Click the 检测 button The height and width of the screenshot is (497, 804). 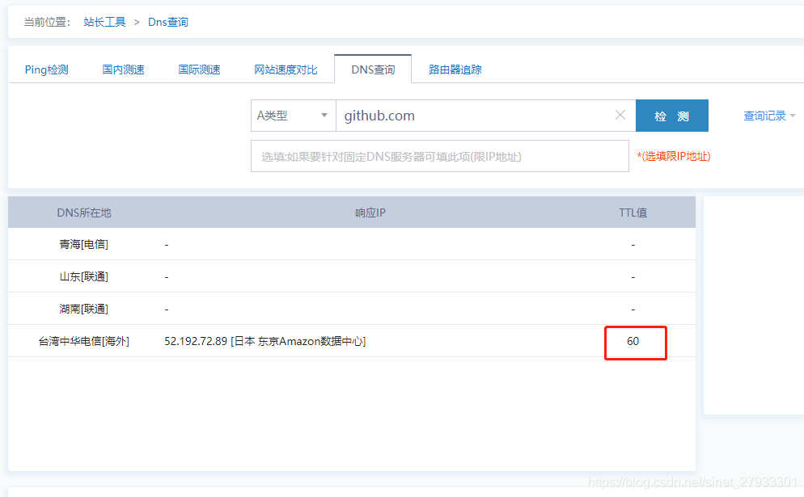point(671,116)
